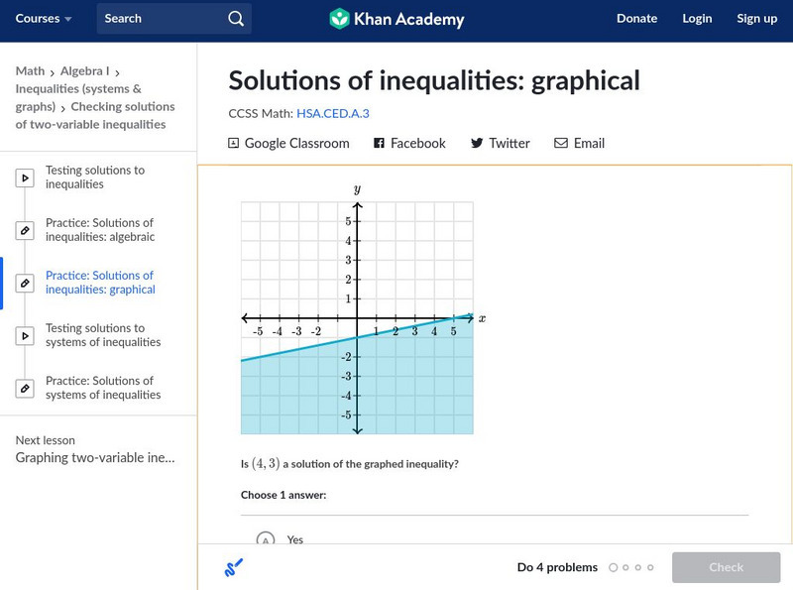Click play icon for Testing solutions to inequalities
Image resolution: width=793 pixels, height=590 pixels.
pyautogui.click(x=25, y=177)
